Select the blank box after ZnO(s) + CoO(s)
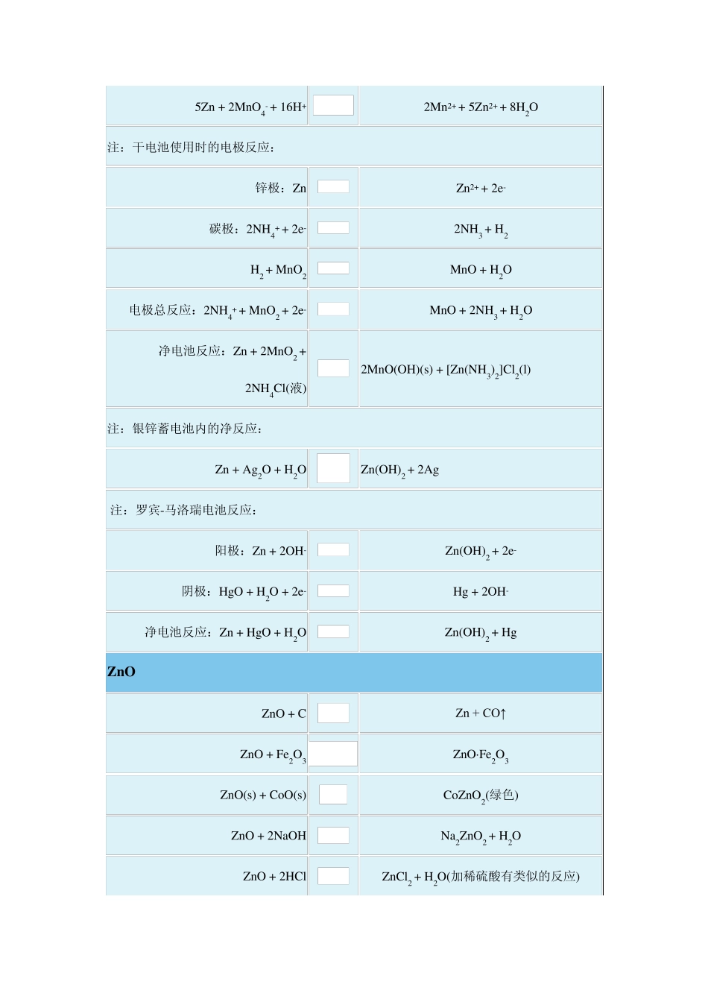This screenshot has width=708, height=1002. pos(333,794)
